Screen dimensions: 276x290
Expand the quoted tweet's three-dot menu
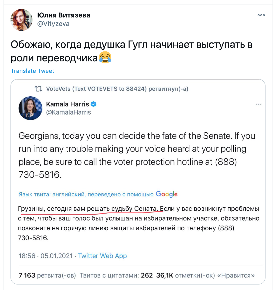click(x=259, y=104)
